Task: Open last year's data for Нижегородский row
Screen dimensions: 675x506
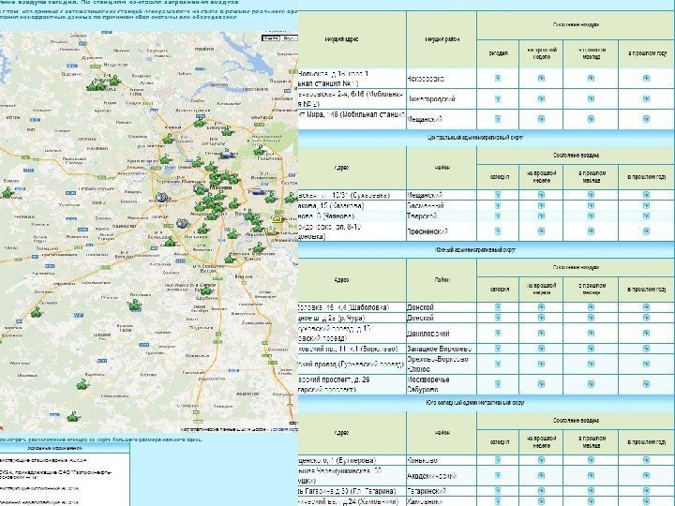Action: click(x=646, y=98)
